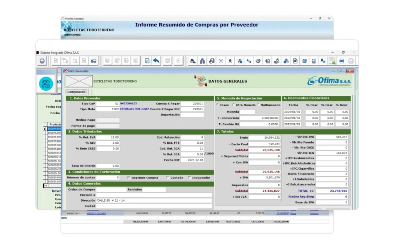Open the 1,614,883.00 amount link in report

(x=282, y=213)
